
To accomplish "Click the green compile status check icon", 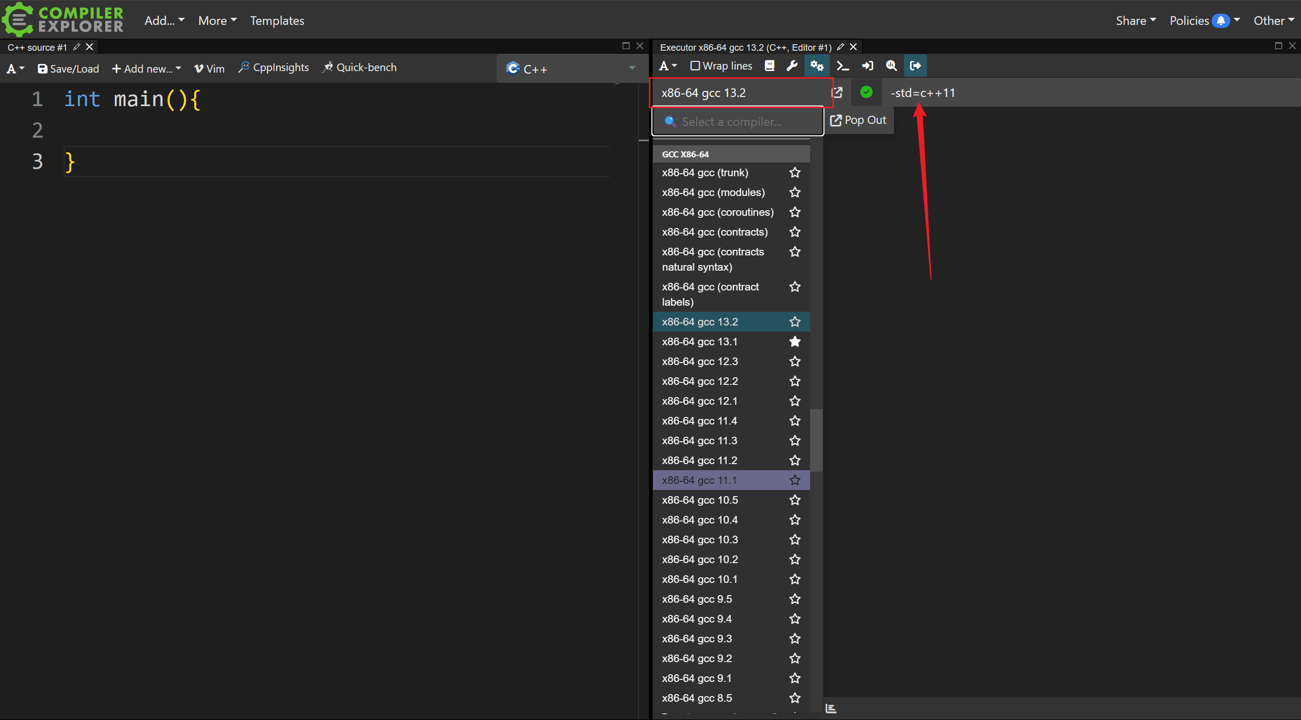I will (866, 92).
